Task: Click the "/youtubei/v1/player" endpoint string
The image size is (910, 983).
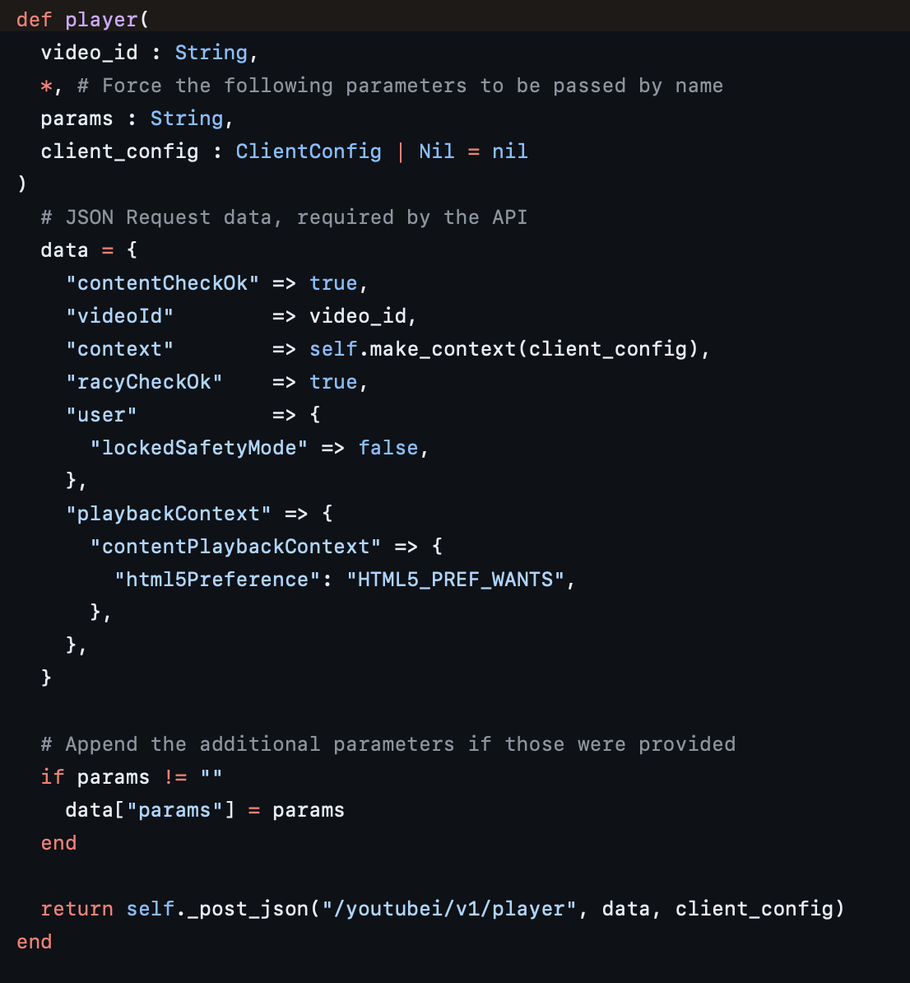Action: pyautogui.click(x=448, y=909)
